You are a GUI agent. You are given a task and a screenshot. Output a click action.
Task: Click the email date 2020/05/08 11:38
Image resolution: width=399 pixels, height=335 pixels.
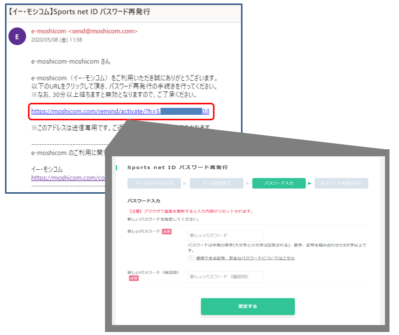[56, 40]
